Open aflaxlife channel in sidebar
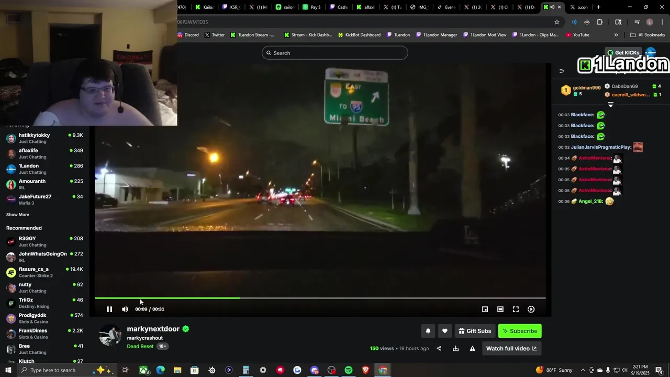670x377 pixels. (x=44, y=153)
